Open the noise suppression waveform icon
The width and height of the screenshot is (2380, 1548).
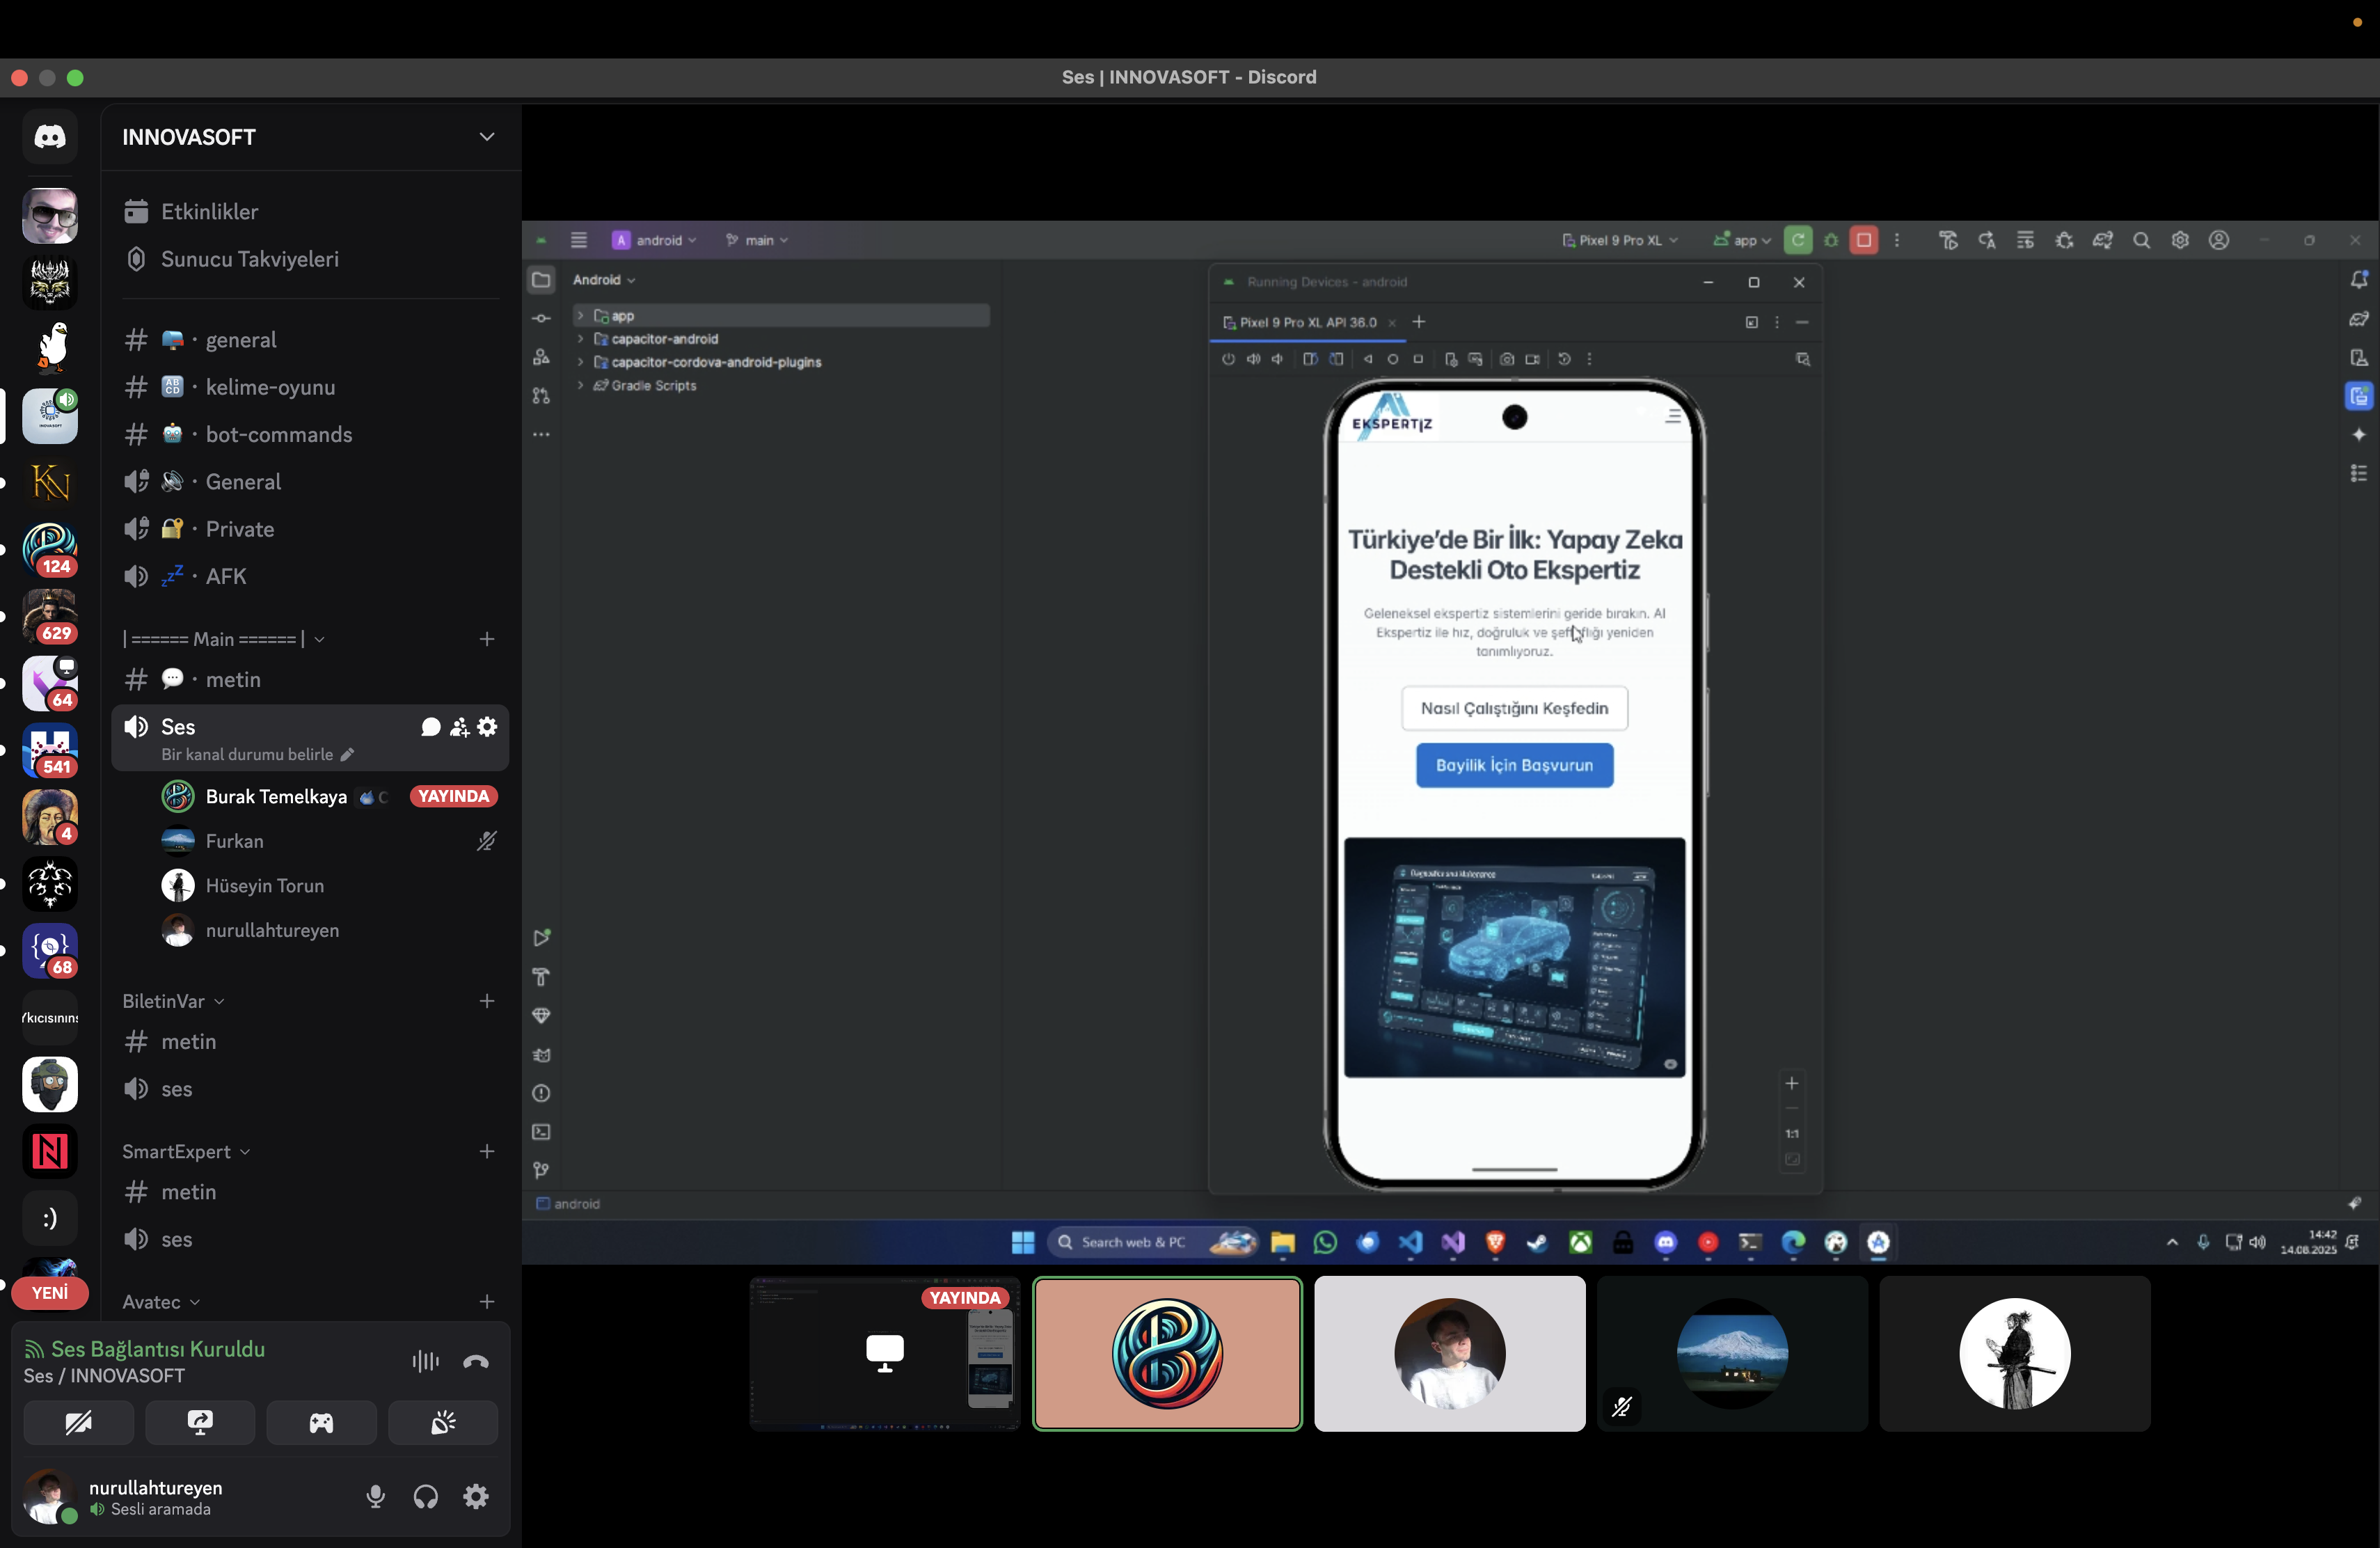point(425,1361)
